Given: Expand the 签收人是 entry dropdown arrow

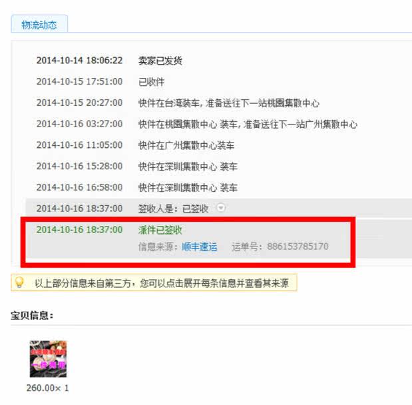Looking at the screenshot, I should [x=221, y=208].
